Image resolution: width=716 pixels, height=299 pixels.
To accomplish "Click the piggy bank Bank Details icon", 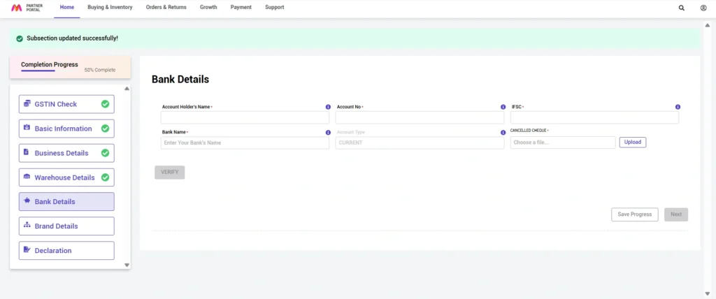I will tap(27, 201).
